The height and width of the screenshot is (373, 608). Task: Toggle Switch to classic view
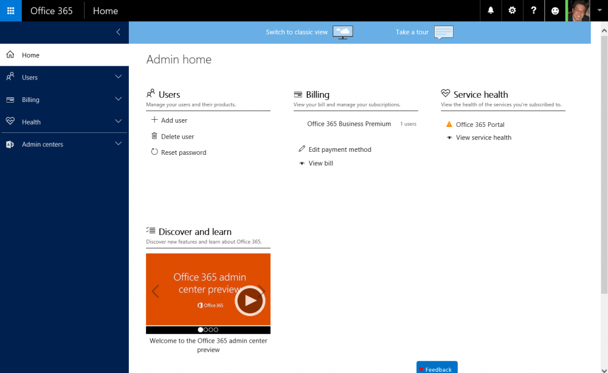coord(309,33)
